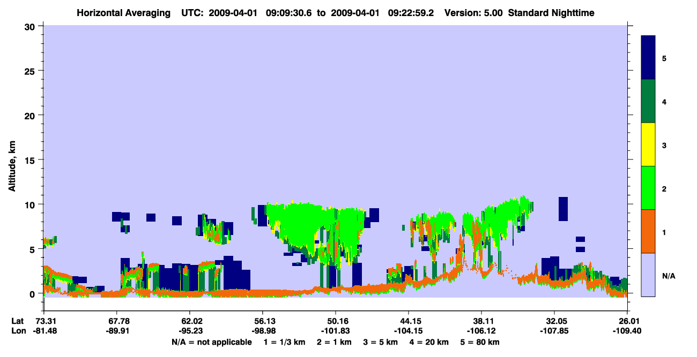
Task: Click colorbar label N/A
Action: point(668,276)
